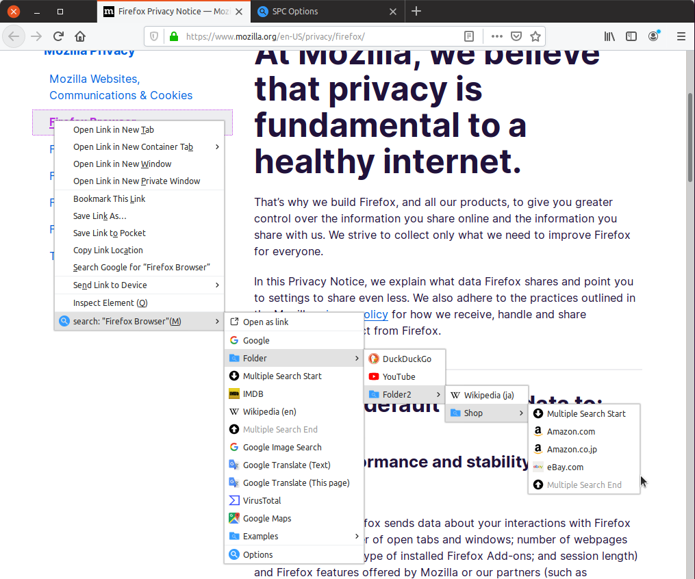
Task: Select DuckDuckGo search engine entry
Action: 406,359
